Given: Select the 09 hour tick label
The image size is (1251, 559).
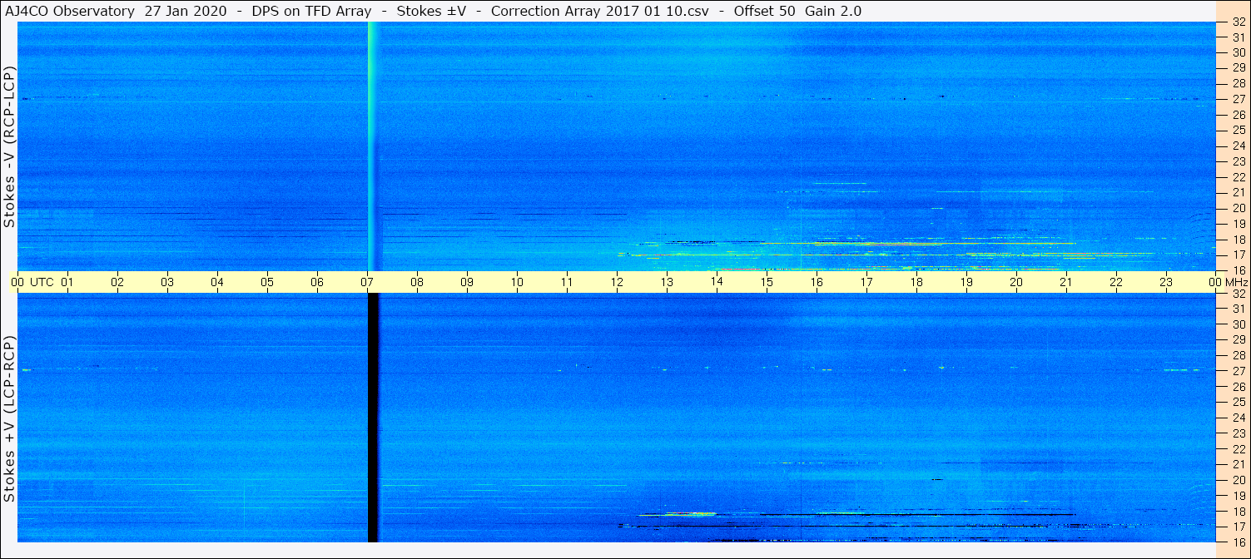Looking at the screenshot, I should (467, 282).
